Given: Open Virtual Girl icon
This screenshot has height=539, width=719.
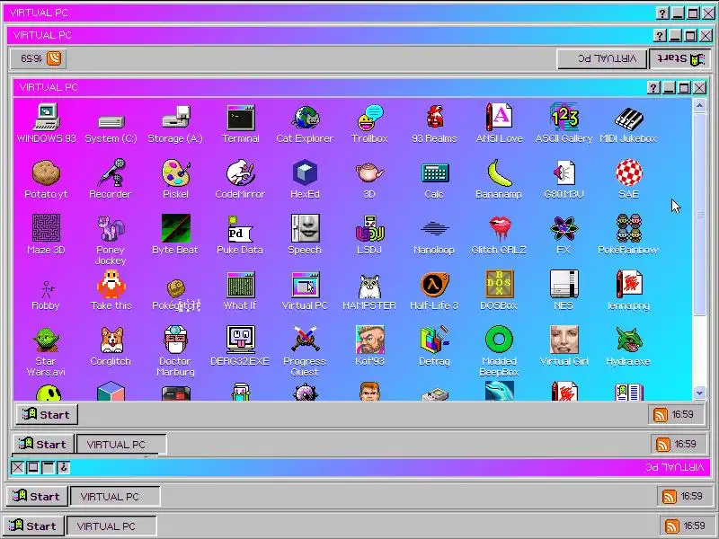Looking at the screenshot, I should (x=564, y=340).
